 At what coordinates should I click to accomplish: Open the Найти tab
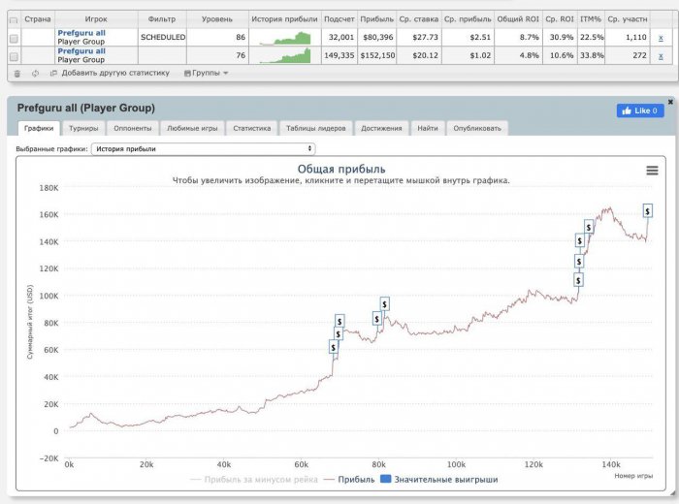(428, 128)
